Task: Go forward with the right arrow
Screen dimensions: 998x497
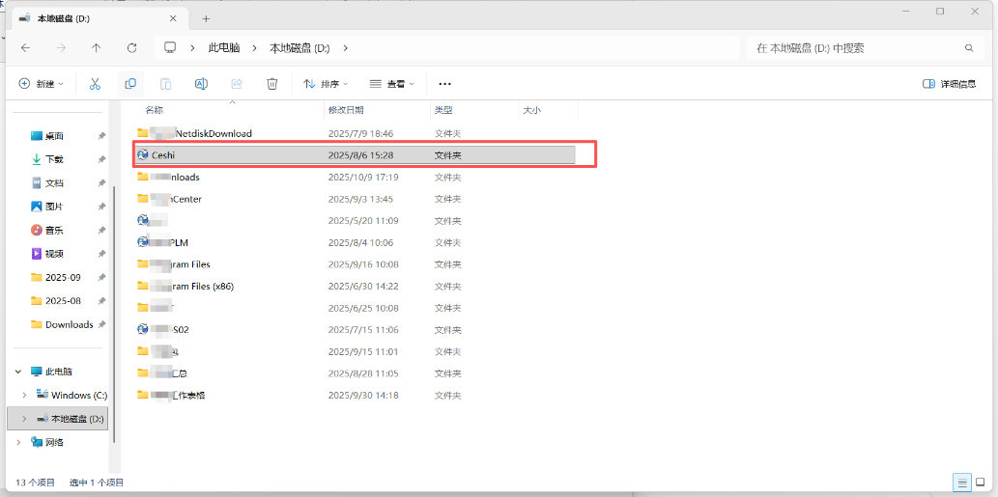Action: 61,47
